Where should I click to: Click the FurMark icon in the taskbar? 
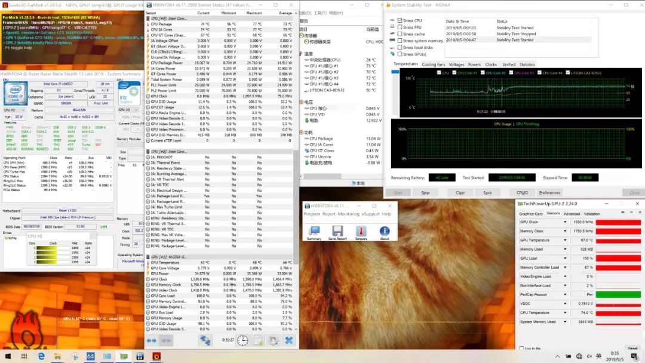[156, 356]
